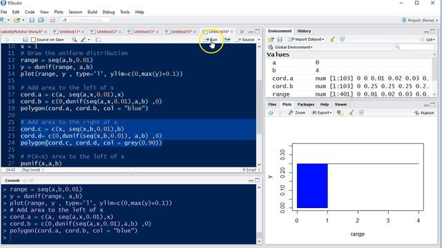The height and width of the screenshot is (248, 442).
Task: Open the Debug menu
Action: click(108, 12)
